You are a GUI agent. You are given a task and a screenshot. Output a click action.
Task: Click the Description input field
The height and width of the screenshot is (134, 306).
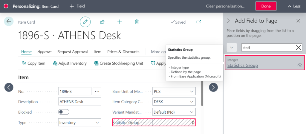(x=79, y=102)
